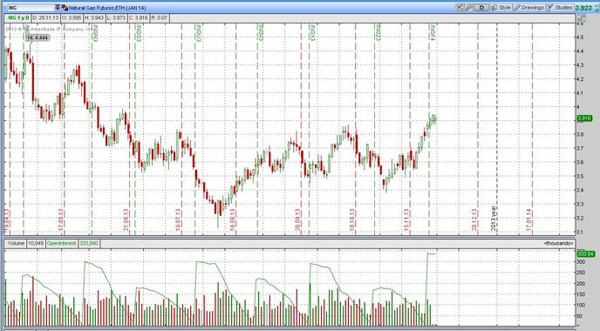Image resolution: width=600 pixels, height=331 pixels.
Task: Open the Style menu
Action: (x=501, y=8)
